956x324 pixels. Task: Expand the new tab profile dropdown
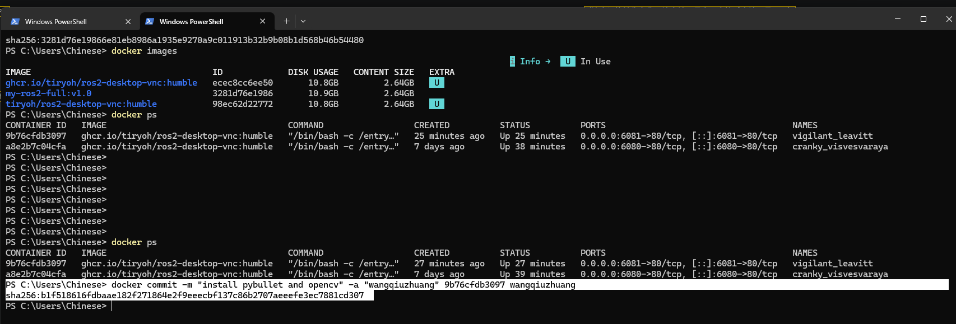(303, 21)
